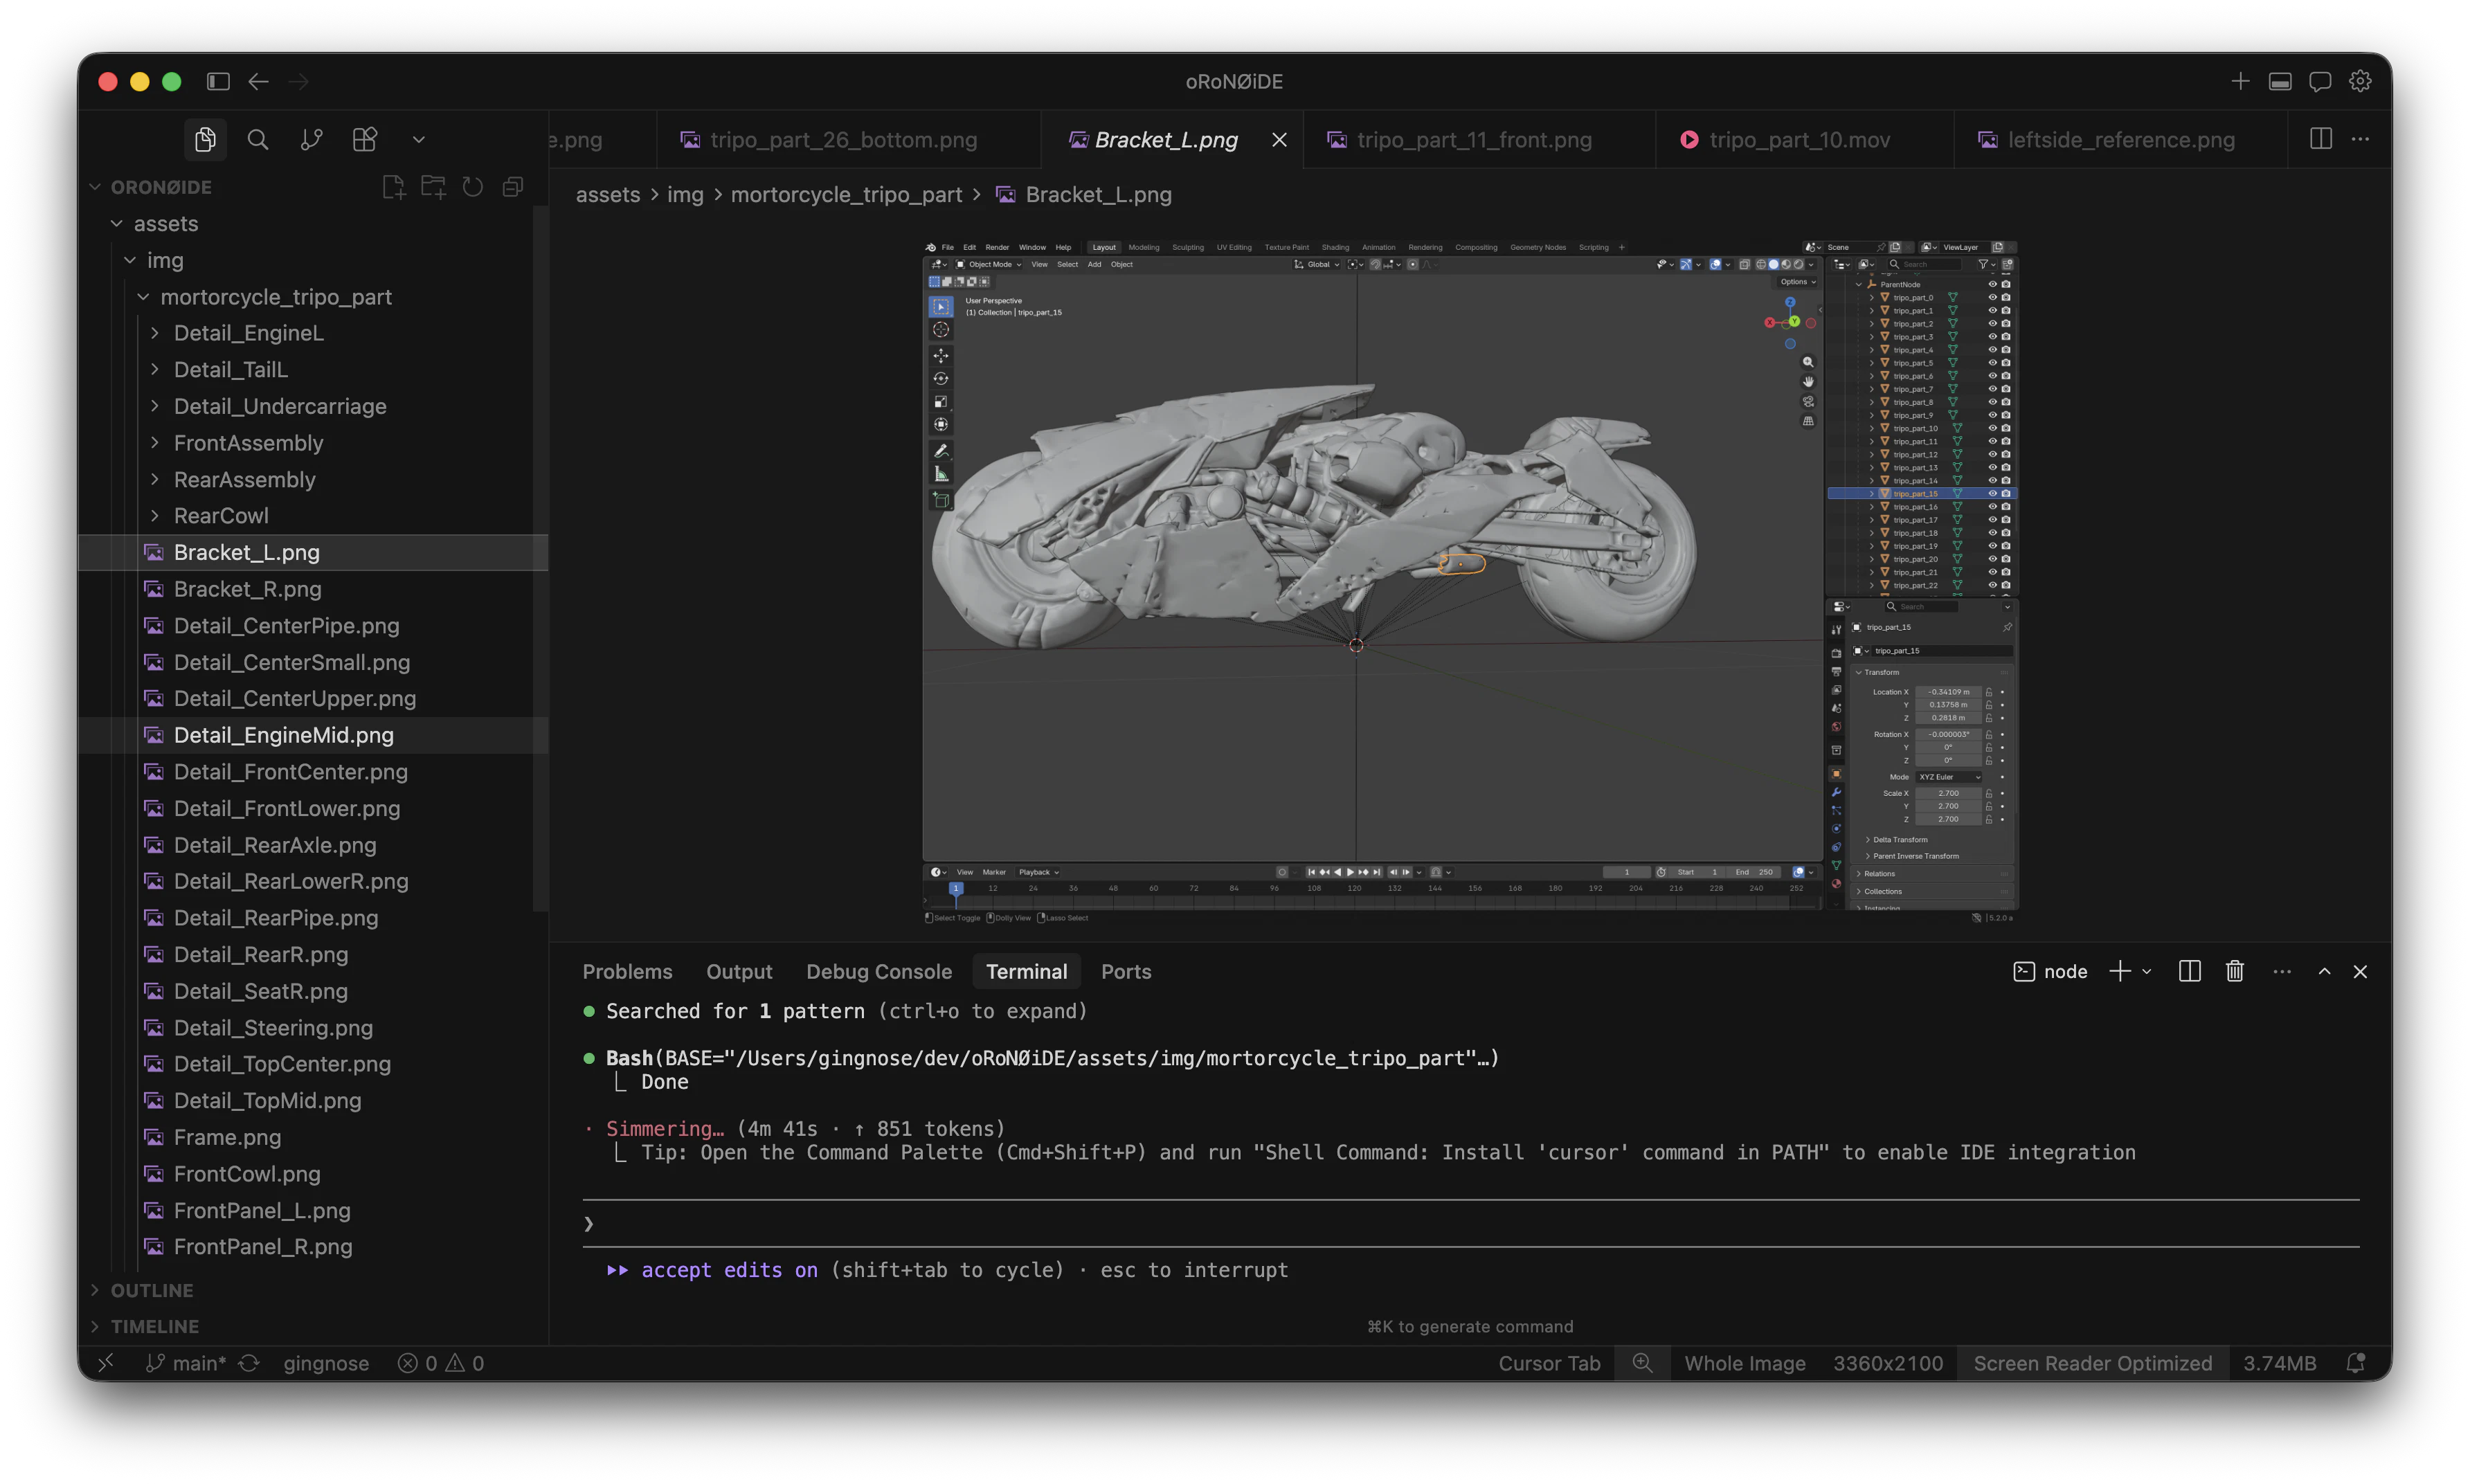Click the terminal input prompt line

(x=1470, y=1224)
